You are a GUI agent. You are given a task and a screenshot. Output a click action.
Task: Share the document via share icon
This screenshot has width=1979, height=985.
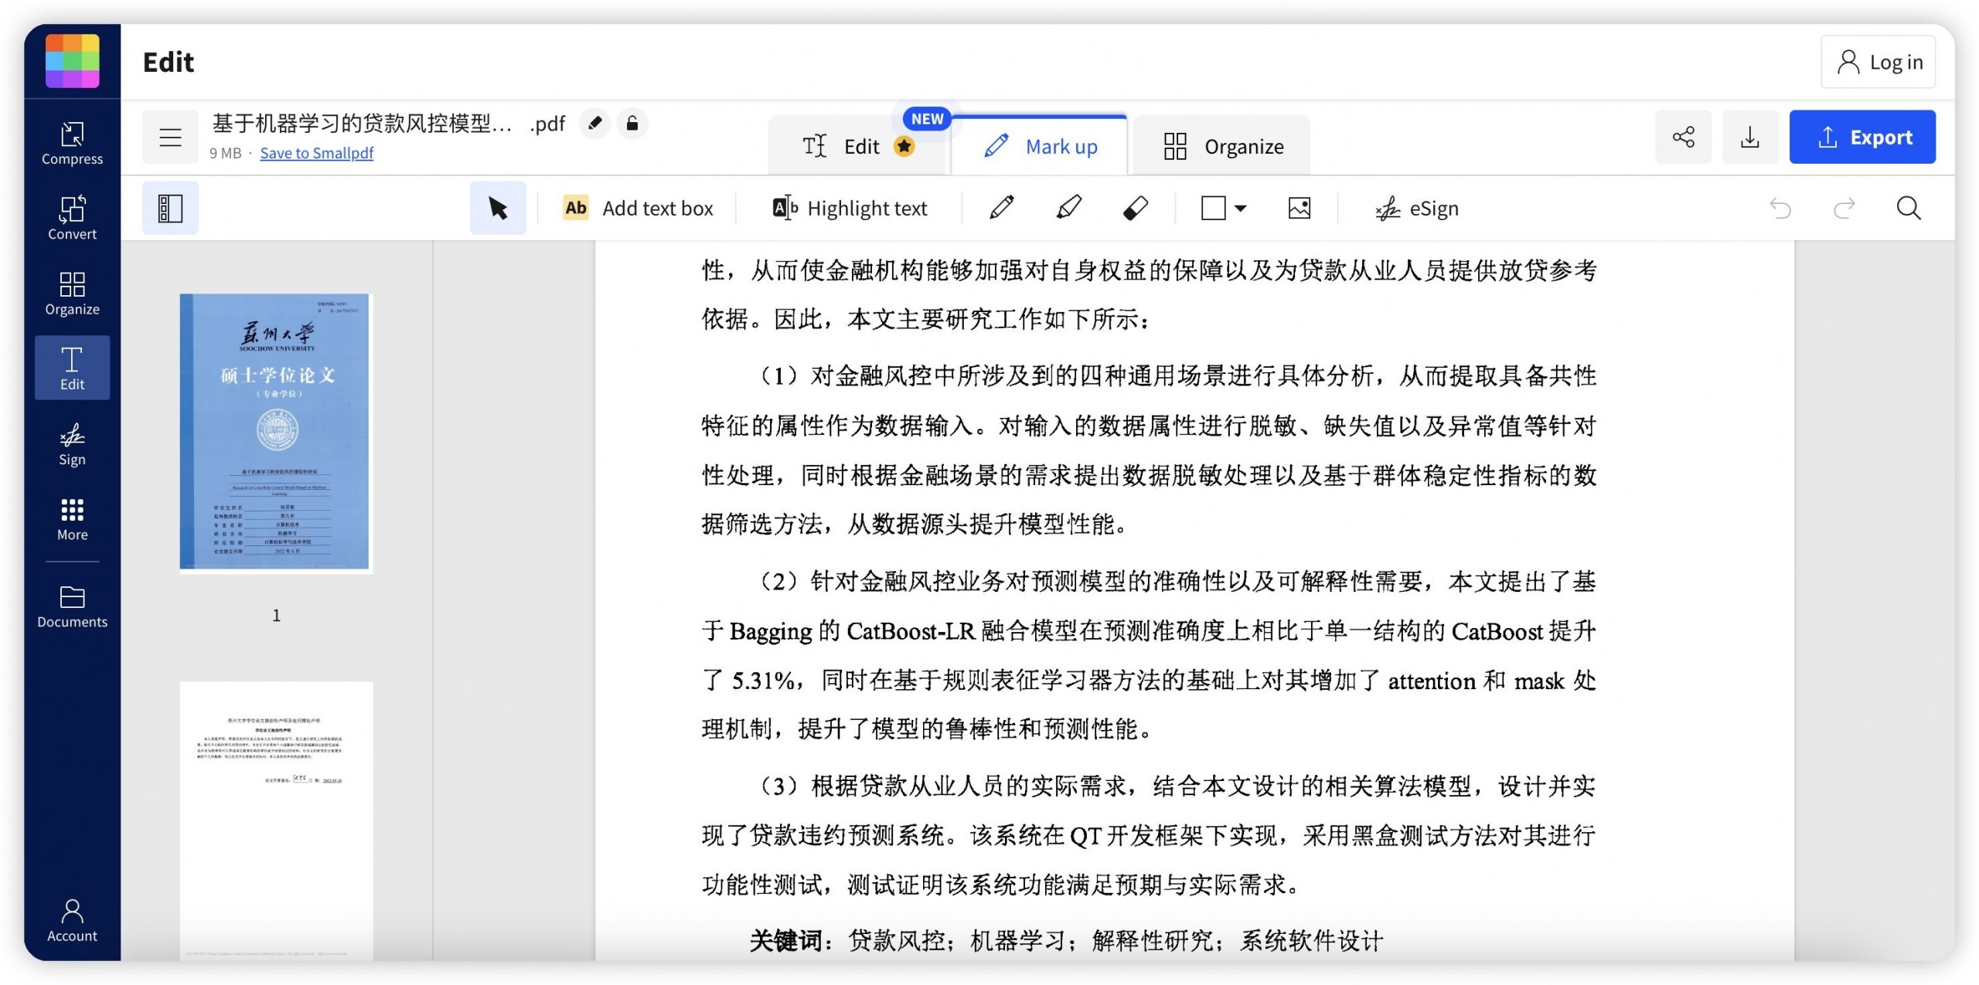(x=1683, y=138)
